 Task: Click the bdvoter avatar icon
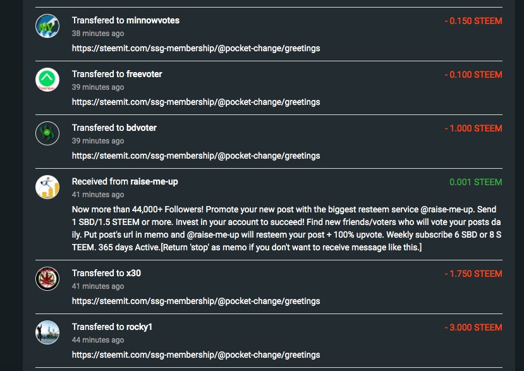coord(47,133)
